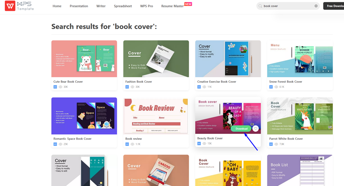Click Writer file icon under Snow Forest Book Cover
This screenshot has height=186, width=344.
pyautogui.click(x=271, y=87)
